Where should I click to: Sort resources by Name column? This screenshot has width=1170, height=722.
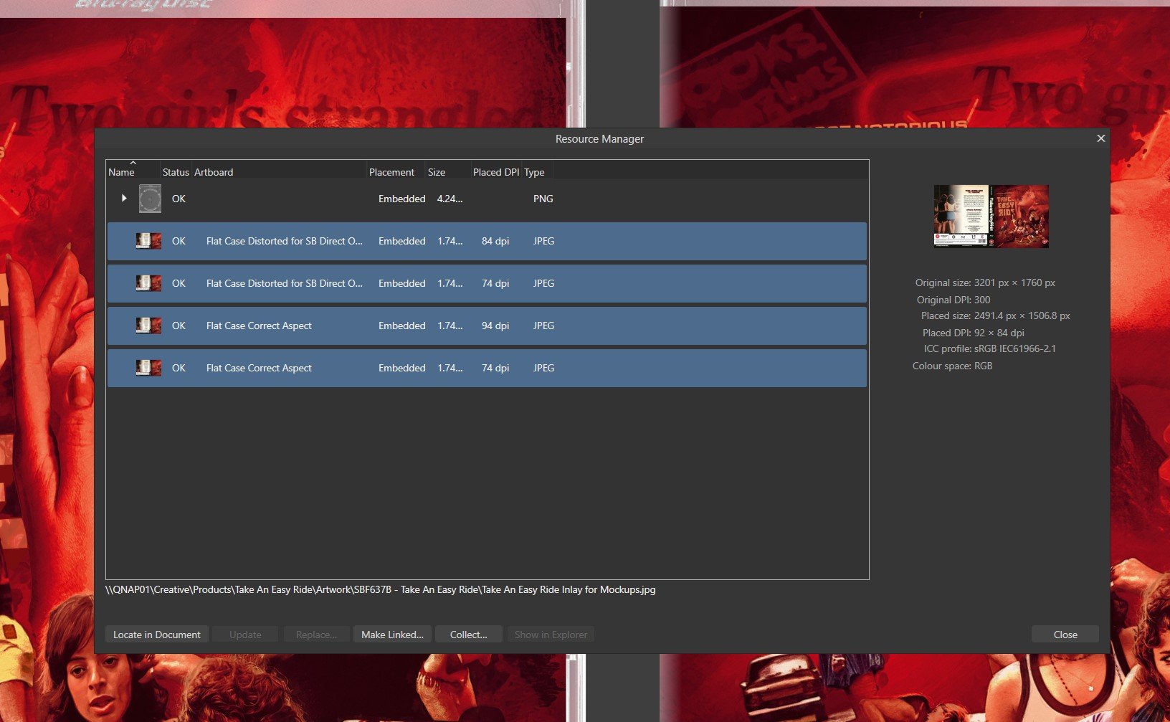click(121, 172)
